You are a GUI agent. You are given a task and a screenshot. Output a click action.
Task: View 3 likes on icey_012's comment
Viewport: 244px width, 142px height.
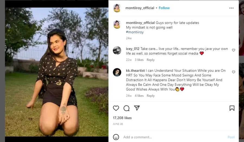tap(139, 60)
